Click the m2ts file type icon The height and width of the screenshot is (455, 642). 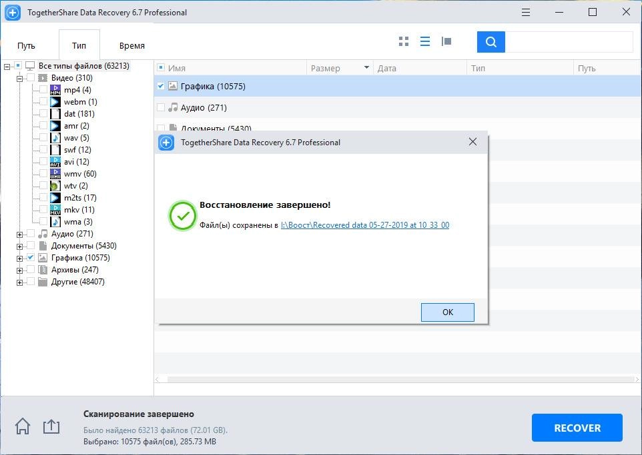click(55, 198)
